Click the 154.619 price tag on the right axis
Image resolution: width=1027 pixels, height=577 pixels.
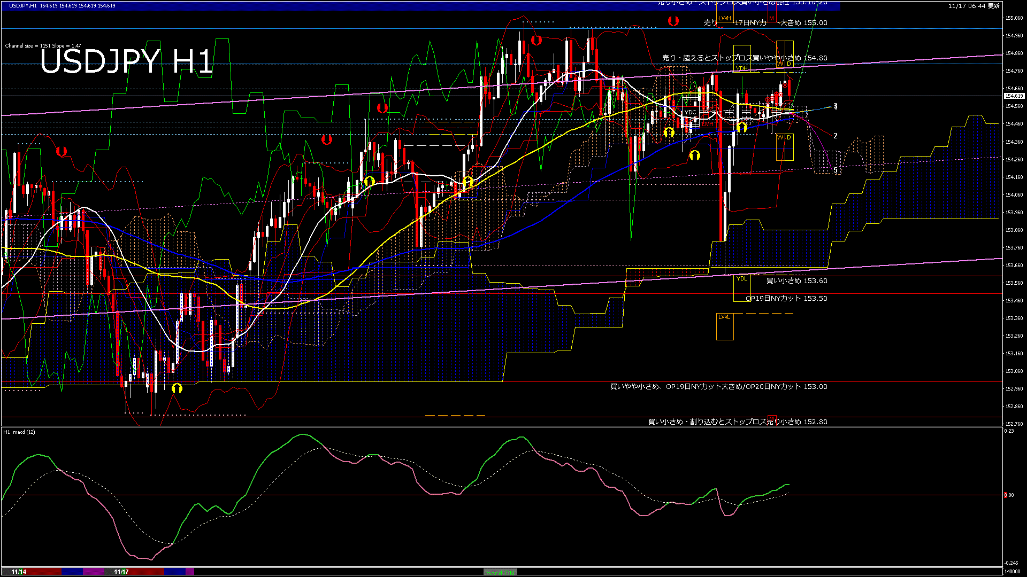[x=1014, y=97]
